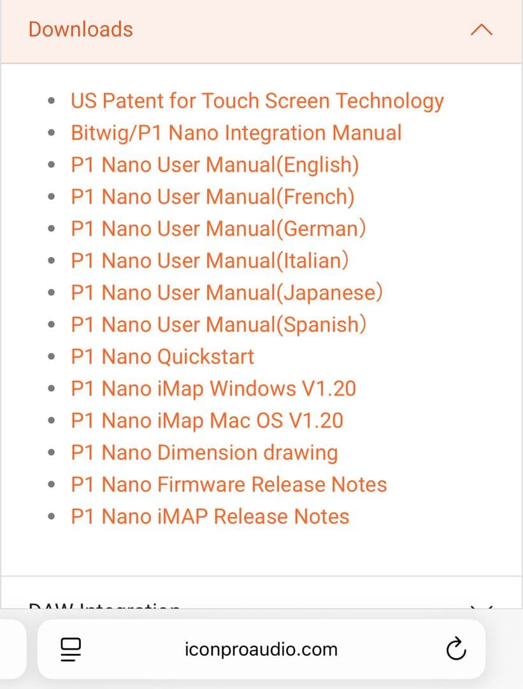The image size is (523, 689).
Task: Download P1 Nano iMap Mac OS V1.20
Action: tap(207, 420)
